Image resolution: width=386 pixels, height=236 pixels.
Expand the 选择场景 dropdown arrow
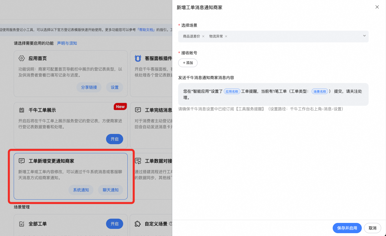pos(364,36)
